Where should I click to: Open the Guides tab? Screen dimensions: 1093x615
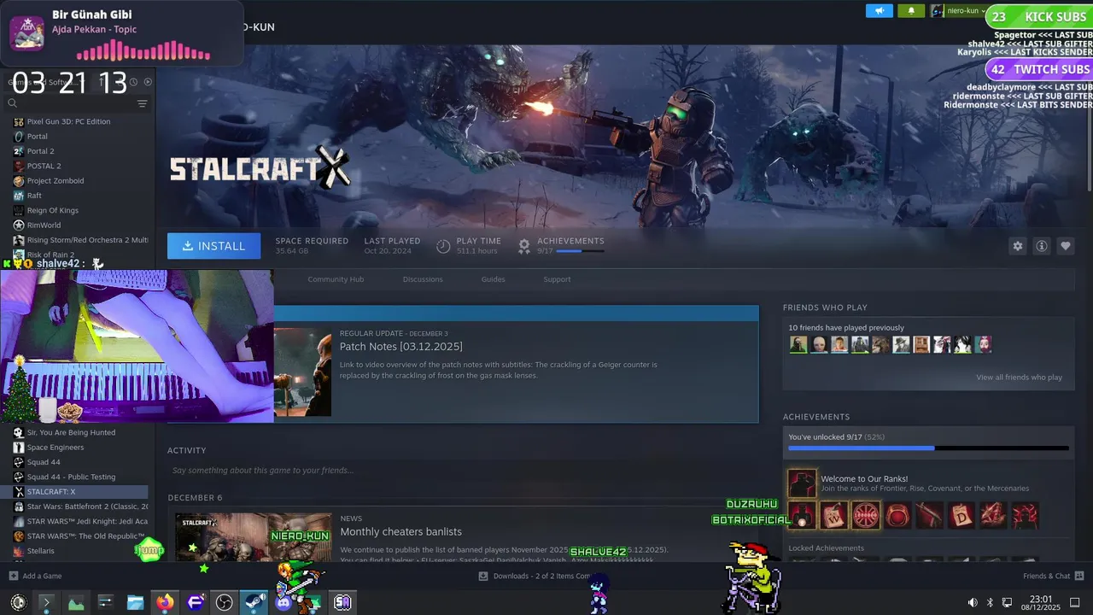(493, 279)
